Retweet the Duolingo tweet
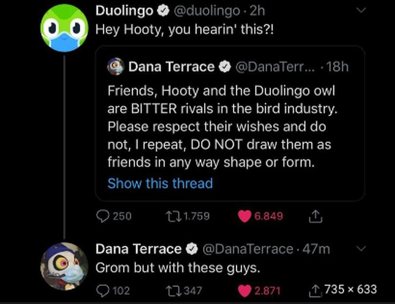The width and height of the screenshot is (395, 304). coord(171,216)
